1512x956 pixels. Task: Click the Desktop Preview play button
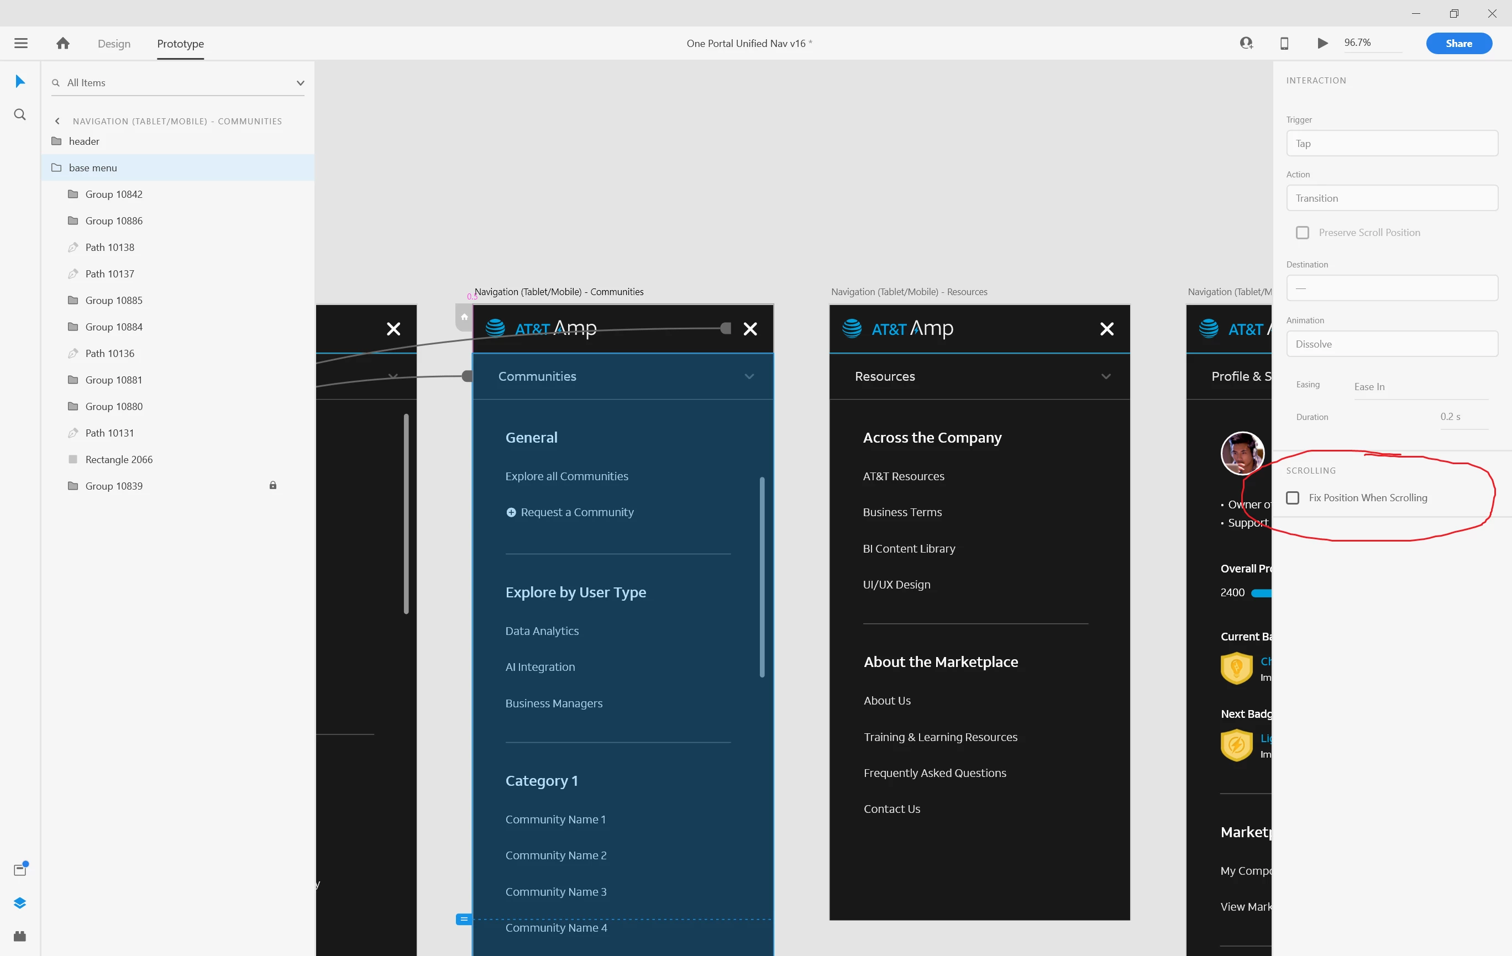(1322, 43)
